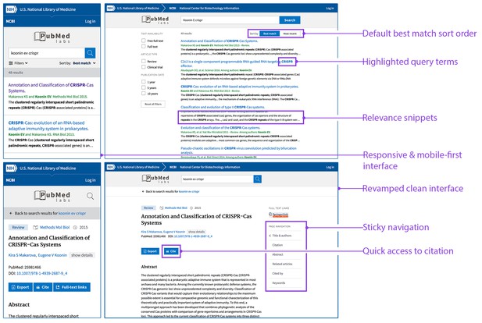
Task: Expand 'show details' in the mobile article panel
Action: pos(82,255)
